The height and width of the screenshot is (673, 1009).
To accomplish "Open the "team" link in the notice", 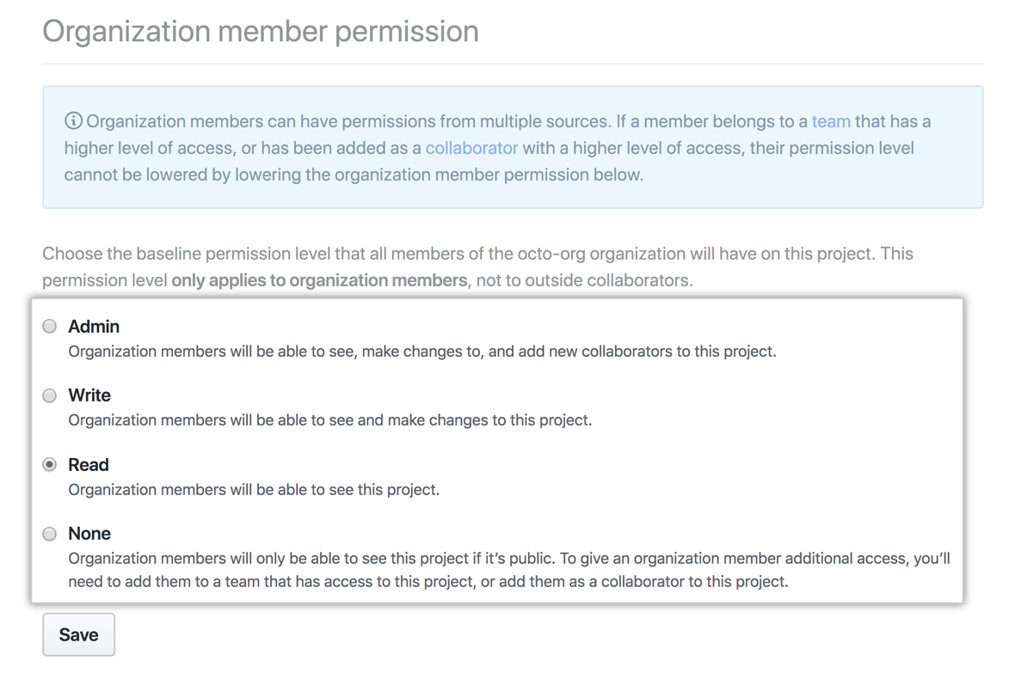I will point(830,121).
